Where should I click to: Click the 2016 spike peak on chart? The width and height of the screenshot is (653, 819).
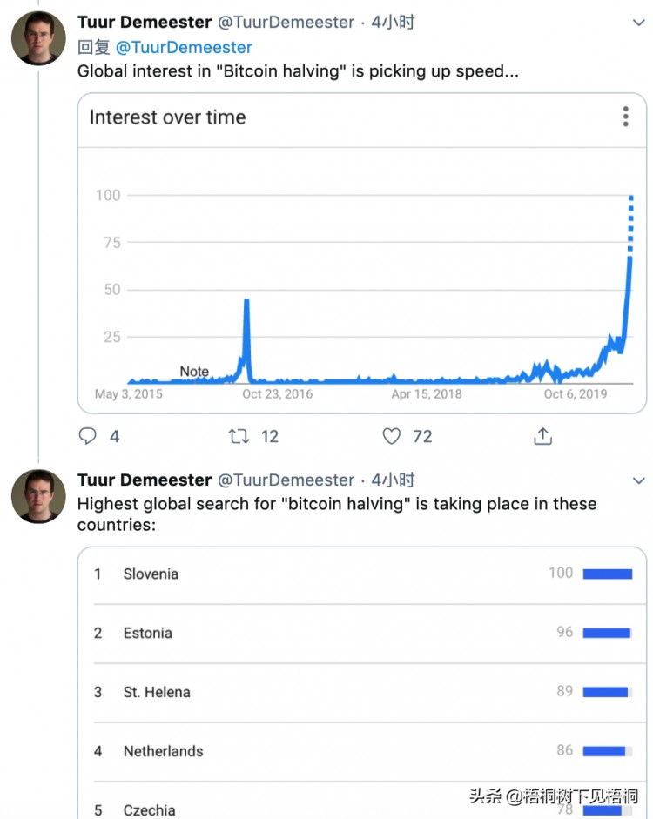click(246, 300)
